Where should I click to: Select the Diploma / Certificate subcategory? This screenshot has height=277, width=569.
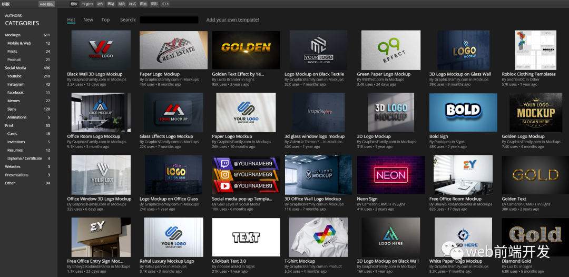pyautogui.click(x=27, y=159)
